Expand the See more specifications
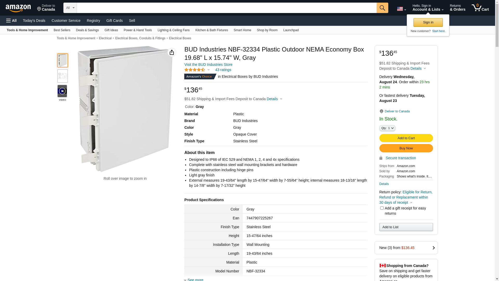 coord(195,279)
